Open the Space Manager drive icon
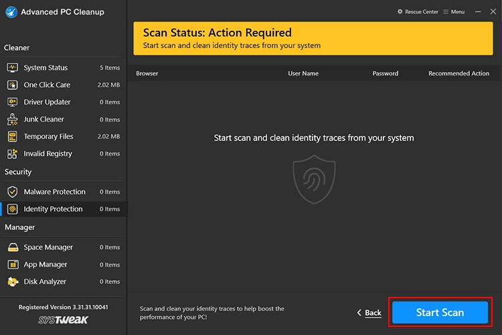 pyautogui.click(x=12, y=247)
